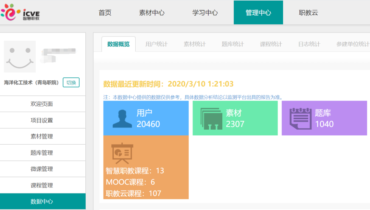The image size is (370, 210).
Task: Open the 首页 menu item
Action: [x=105, y=12]
